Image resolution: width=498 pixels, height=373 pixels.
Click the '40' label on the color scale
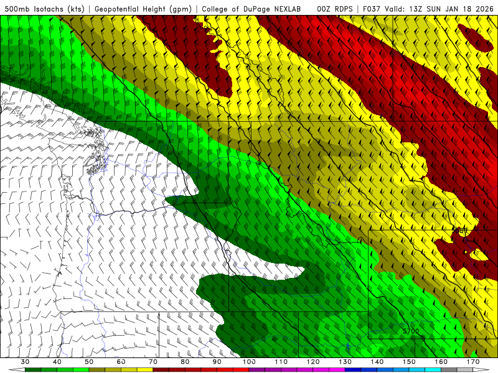[57, 362]
